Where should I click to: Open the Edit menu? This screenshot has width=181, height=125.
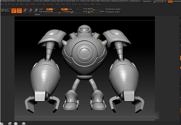(6, 4)
